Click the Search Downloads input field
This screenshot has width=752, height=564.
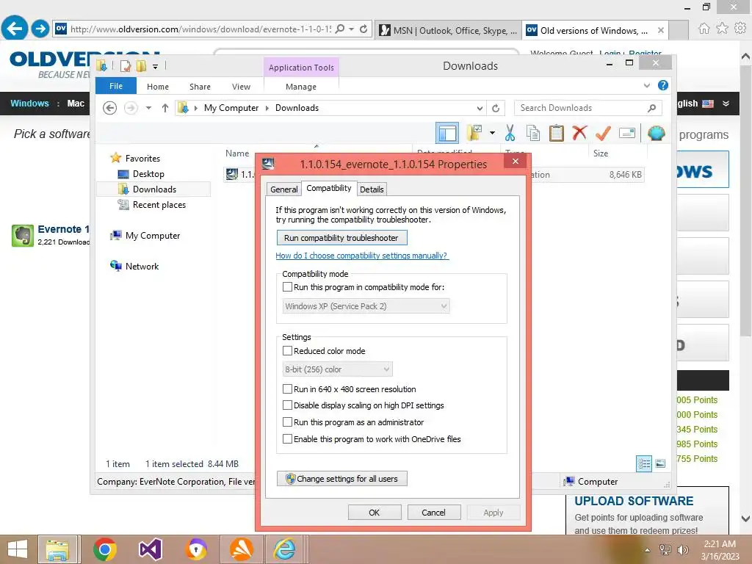(x=587, y=108)
